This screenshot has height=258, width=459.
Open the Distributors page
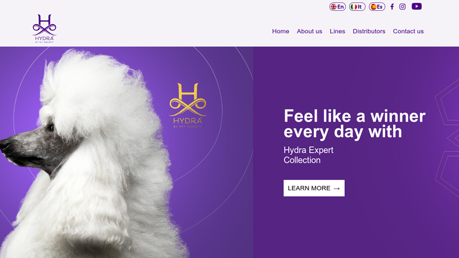(369, 32)
